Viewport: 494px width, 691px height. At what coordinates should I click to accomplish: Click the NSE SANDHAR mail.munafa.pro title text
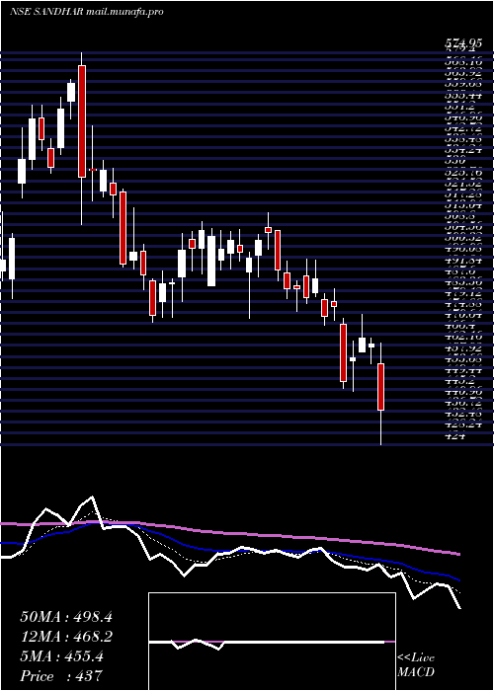pos(87,12)
